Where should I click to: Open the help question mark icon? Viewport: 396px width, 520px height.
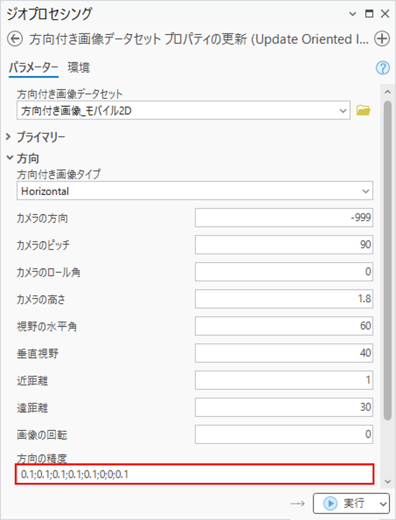[x=383, y=68]
